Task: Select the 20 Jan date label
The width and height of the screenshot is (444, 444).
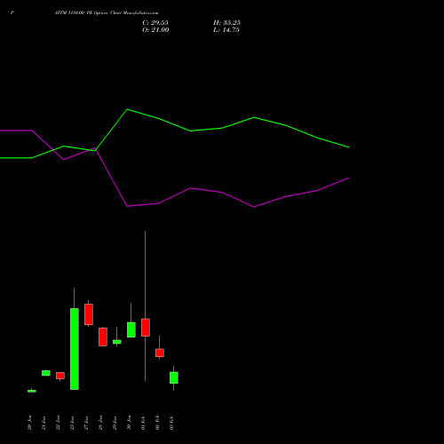Action: (x=29, y=423)
